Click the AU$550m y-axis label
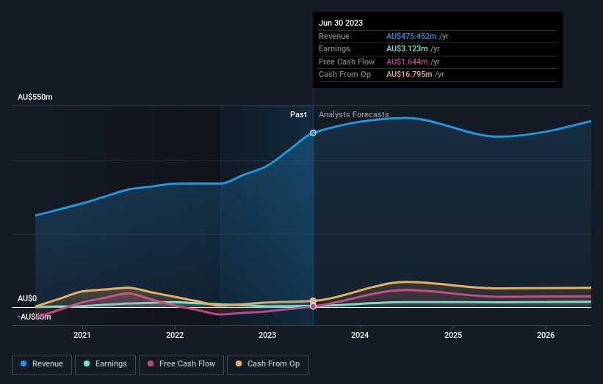 tap(35, 97)
